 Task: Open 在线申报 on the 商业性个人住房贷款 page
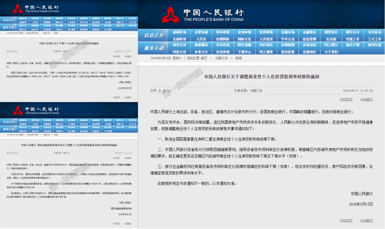point(223,52)
